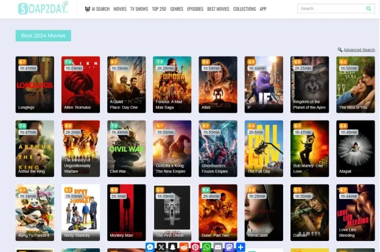Open the Episodes page
The image size is (380, 252).
coord(195,9)
